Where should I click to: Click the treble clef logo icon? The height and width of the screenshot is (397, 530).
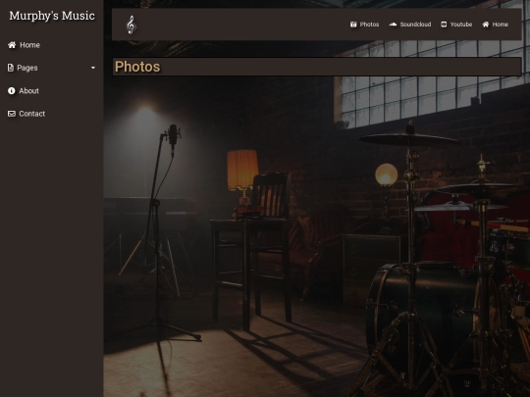click(132, 25)
